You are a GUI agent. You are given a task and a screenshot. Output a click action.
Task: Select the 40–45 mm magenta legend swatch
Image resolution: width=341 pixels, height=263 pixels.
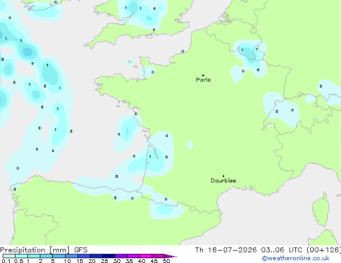click(146, 256)
